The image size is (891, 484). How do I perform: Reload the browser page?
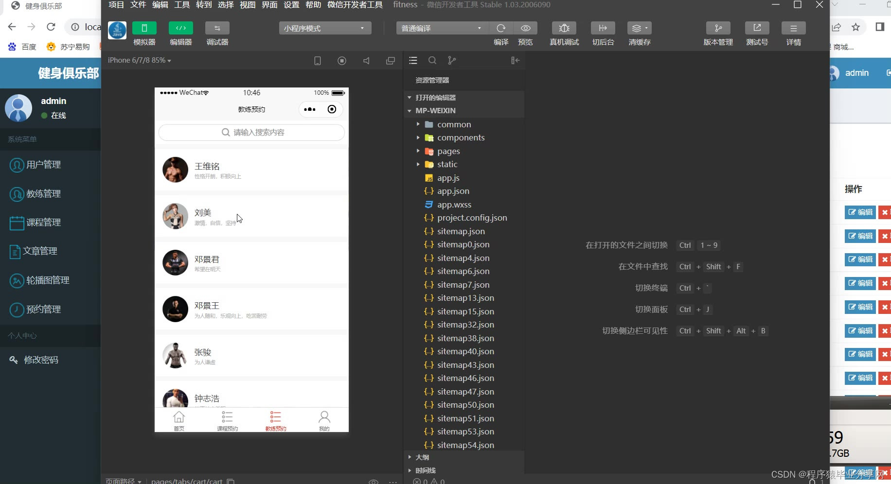pyautogui.click(x=51, y=27)
